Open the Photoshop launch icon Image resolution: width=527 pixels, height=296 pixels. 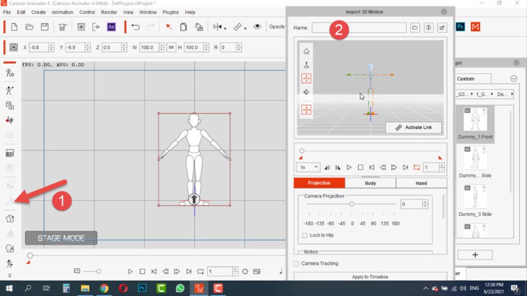[x=460, y=27]
